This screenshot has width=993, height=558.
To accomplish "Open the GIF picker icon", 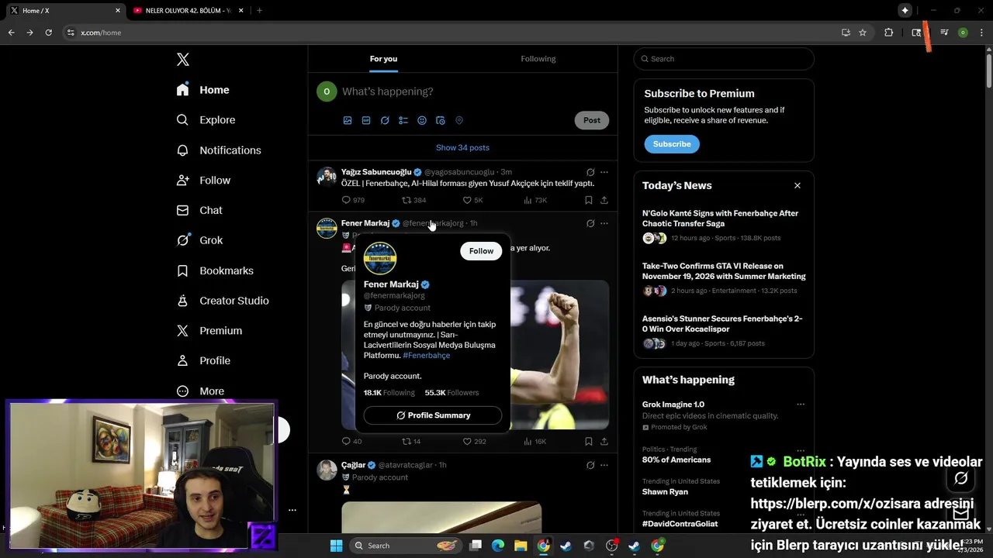I will click(x=366, y=121).
